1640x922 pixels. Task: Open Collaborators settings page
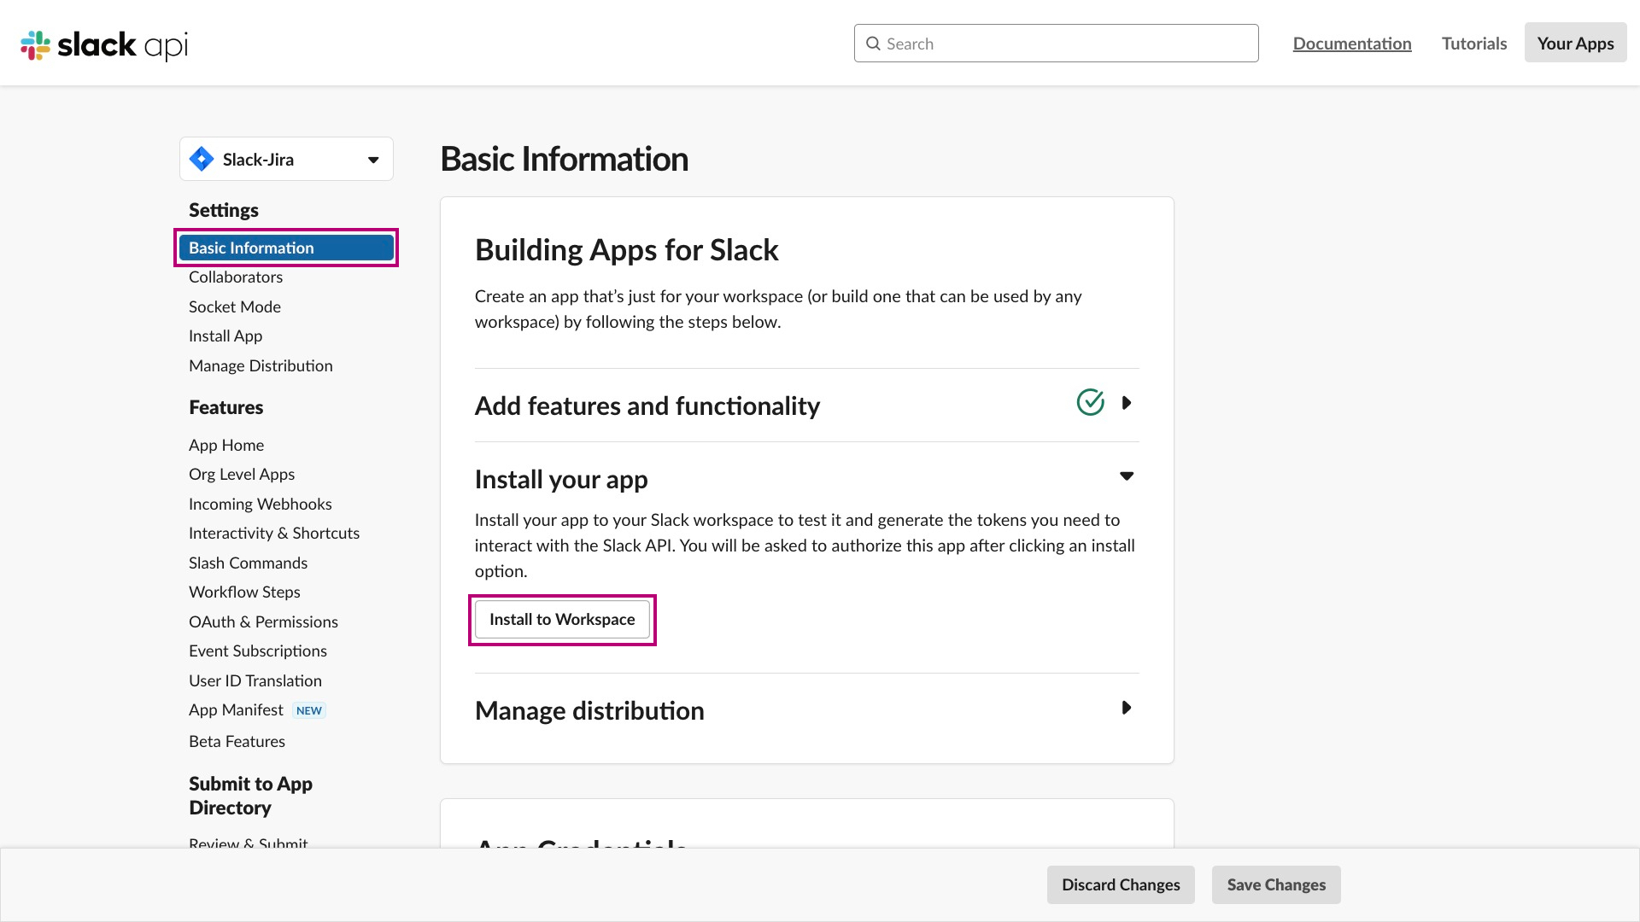[x=236, y=277]
